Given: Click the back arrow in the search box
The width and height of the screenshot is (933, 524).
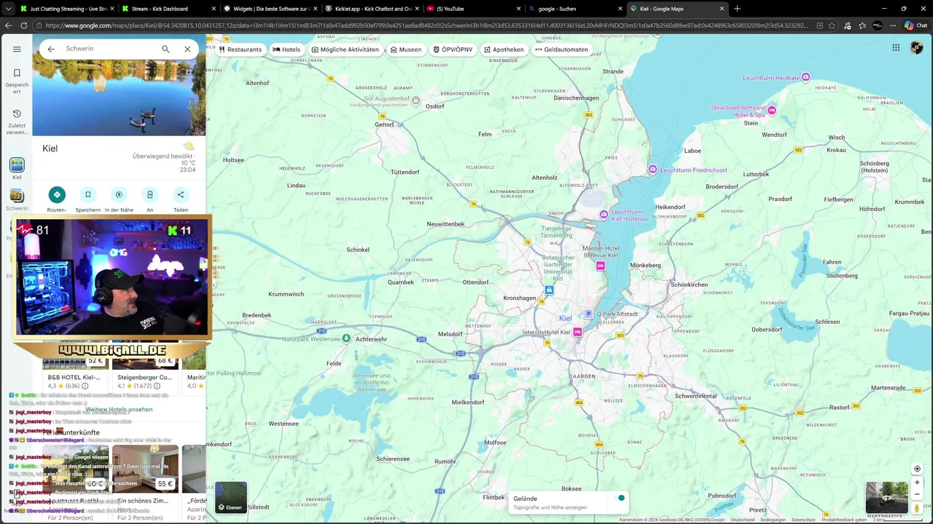Looking at the screenshot, I should pos(51,49).
